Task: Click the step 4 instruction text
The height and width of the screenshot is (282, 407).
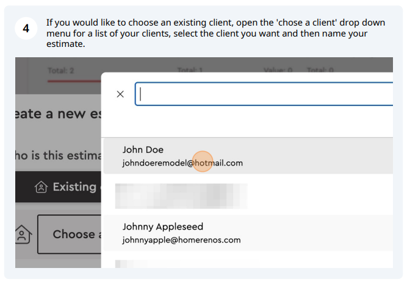Action: tap(215, 33)
